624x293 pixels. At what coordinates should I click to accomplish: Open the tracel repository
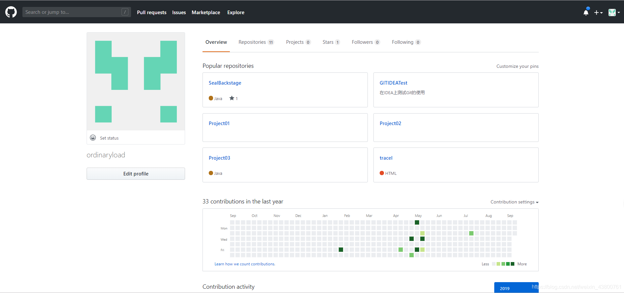click(386, 158)
